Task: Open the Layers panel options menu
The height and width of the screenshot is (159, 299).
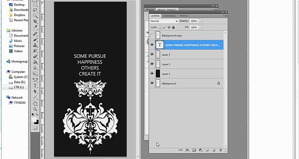Action: (x=225, y=16)
